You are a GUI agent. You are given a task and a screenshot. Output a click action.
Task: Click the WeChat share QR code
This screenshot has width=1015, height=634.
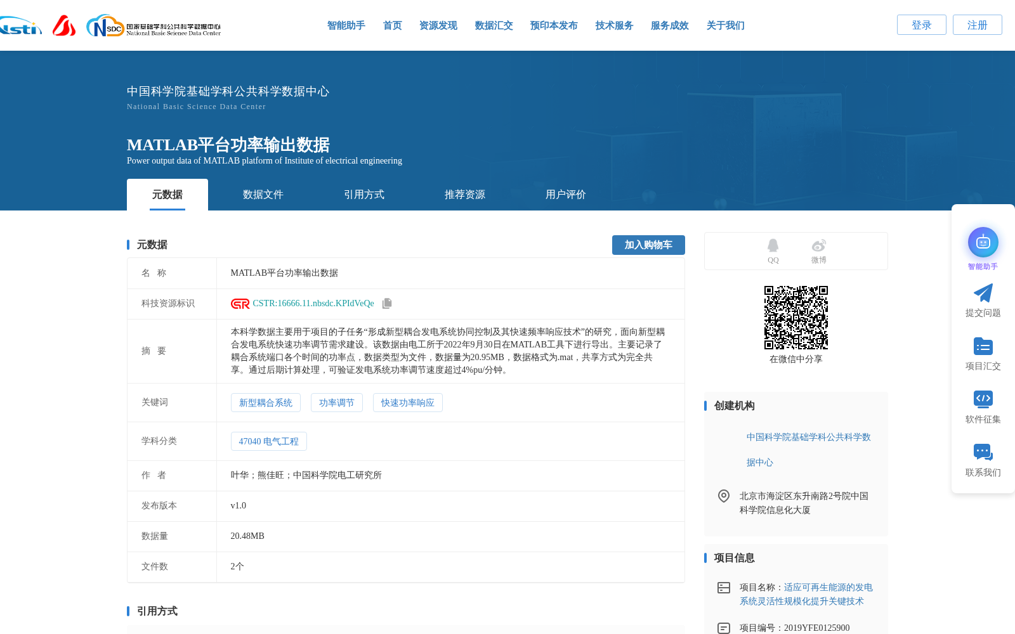click(x=796, y=318)
